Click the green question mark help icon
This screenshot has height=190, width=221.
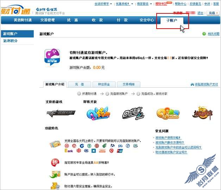point(204,34)
